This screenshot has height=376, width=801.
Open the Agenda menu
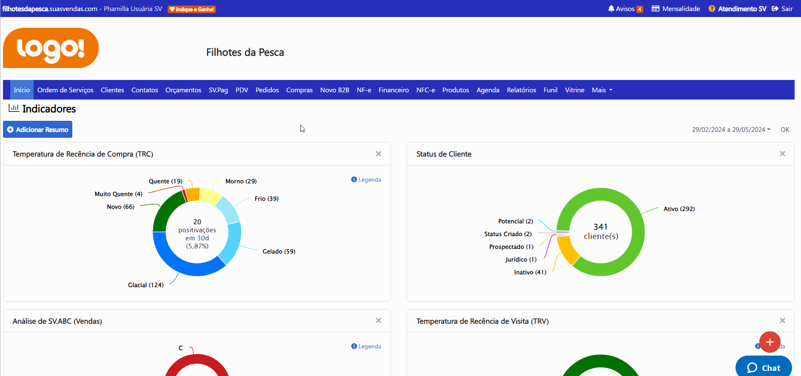tap(488, 90)
